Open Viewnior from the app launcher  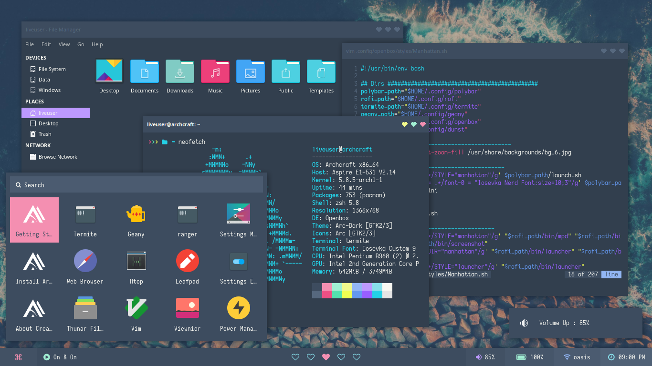(187, 314)
